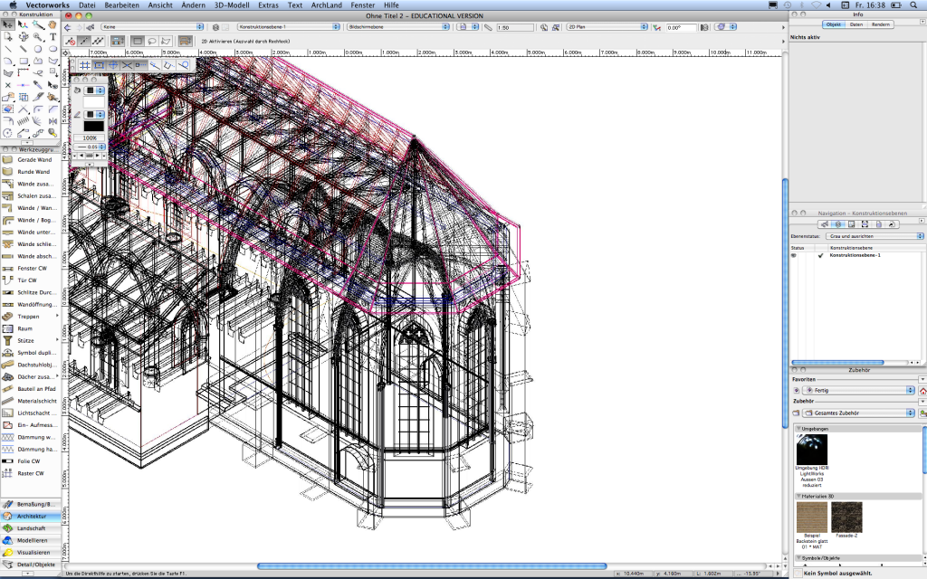Open the ArchLand menu

(x=326, y=5)
